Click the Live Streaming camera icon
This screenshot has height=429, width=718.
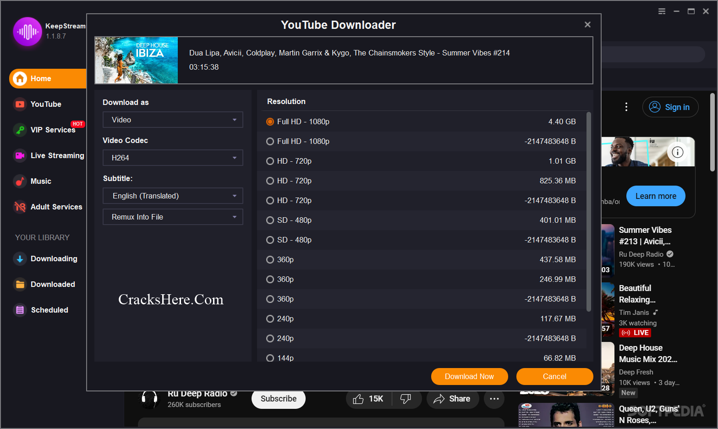[20, 156]
